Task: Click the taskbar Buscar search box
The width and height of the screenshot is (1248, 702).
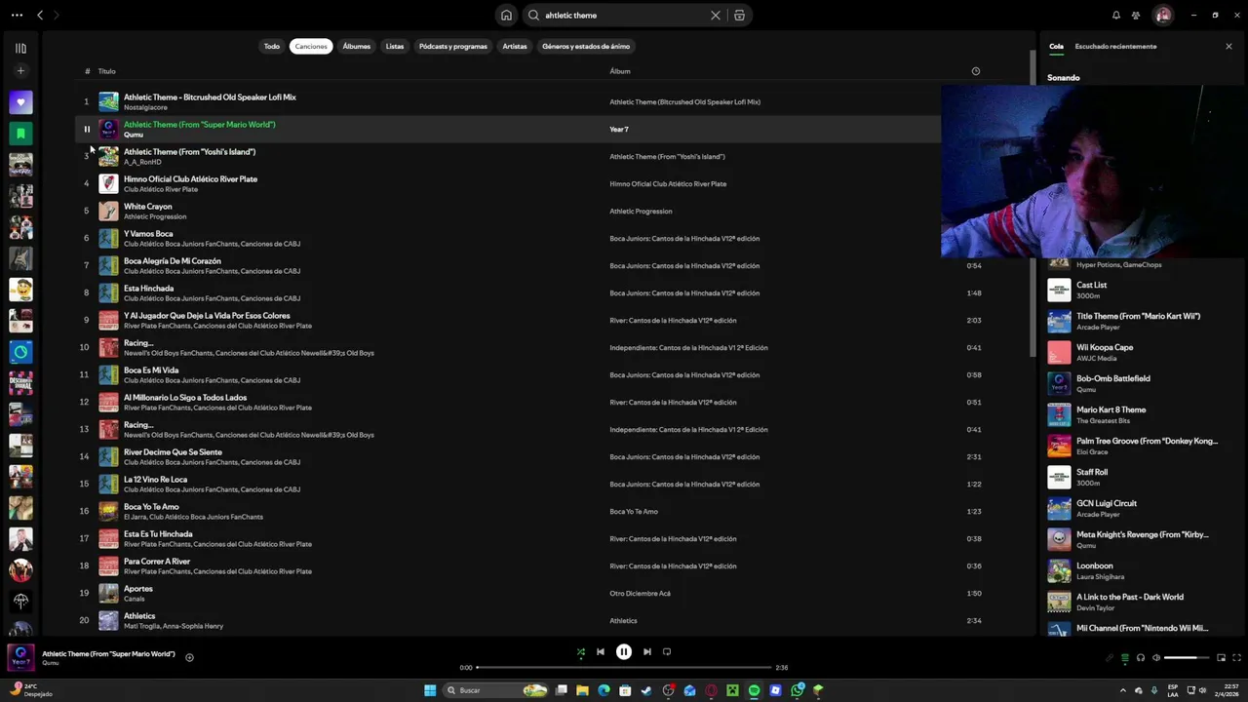Action: click(x=496, y=690)
